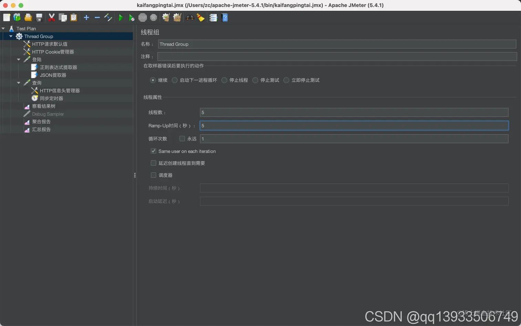Click the Help question mark icon
The image size is (521, 326).
point(225,18)
